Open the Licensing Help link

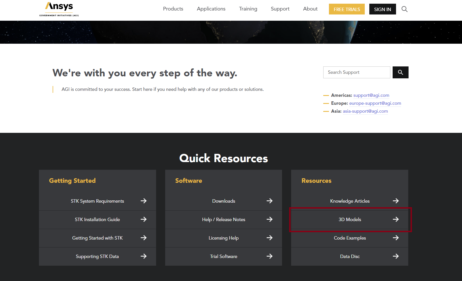223,238
